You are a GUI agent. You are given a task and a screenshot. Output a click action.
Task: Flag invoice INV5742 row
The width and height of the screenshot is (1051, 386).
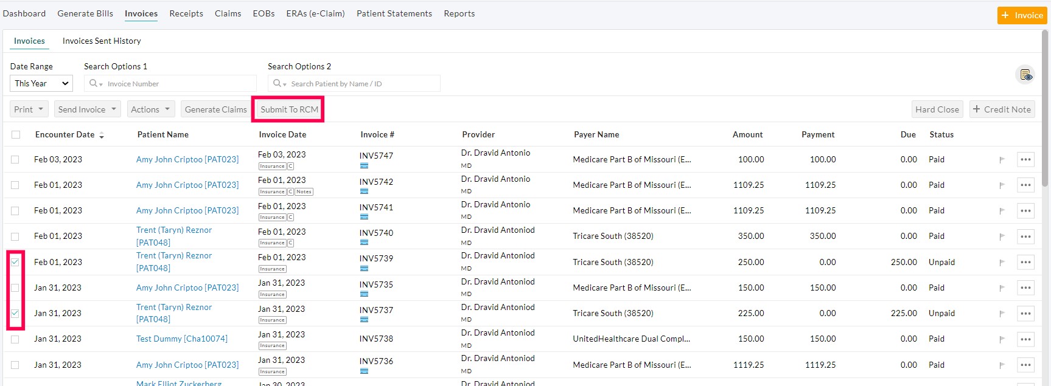(x=1002, y=185)
